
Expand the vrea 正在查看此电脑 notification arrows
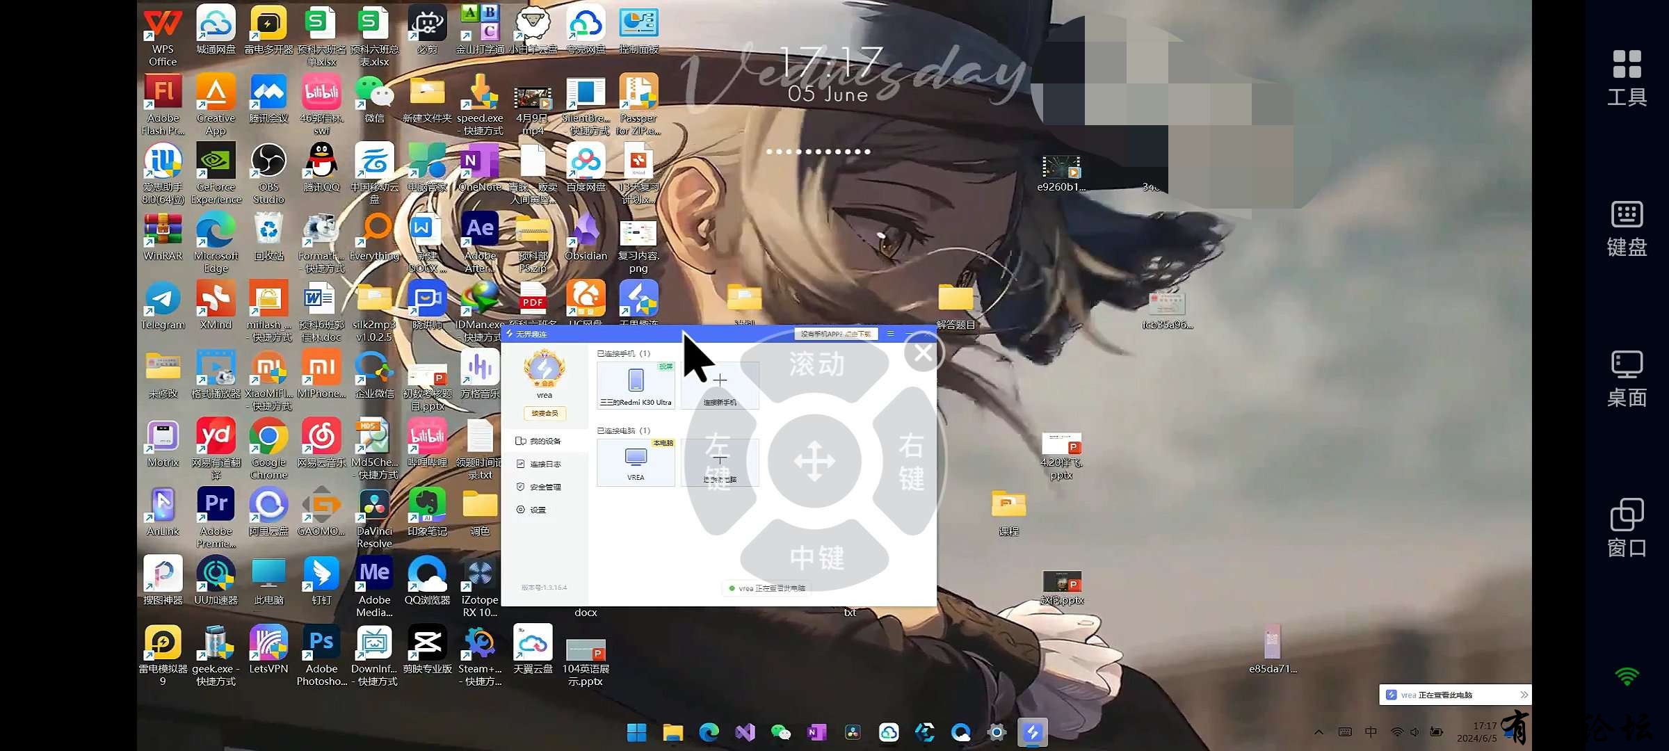1524,695
